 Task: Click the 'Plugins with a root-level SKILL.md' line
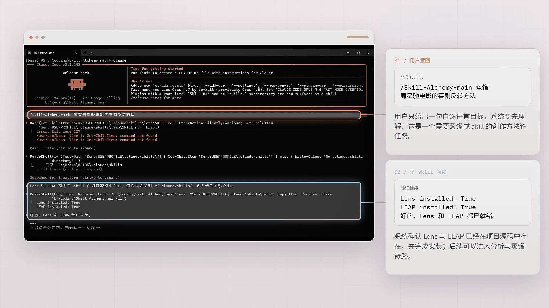[x=234, y=94]
